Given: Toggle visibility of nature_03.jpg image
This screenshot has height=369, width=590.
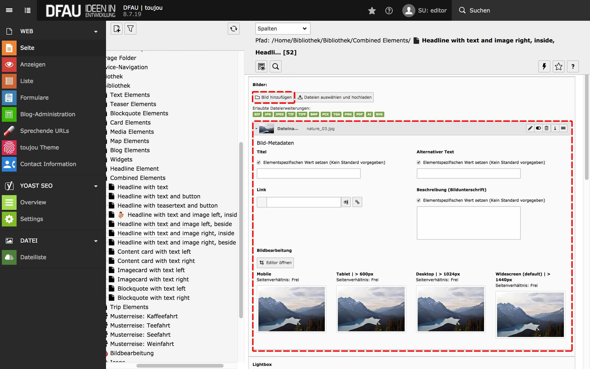Looking at the screenshot, I should pyautogui.click(x=538, y=128).
